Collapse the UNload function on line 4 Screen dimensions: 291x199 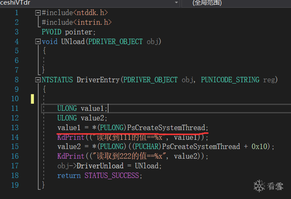38,42
